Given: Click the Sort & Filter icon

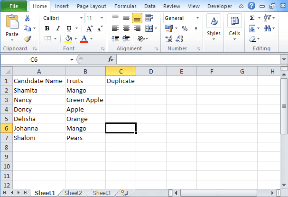Looking at the screenshot, I should [267, 18].
